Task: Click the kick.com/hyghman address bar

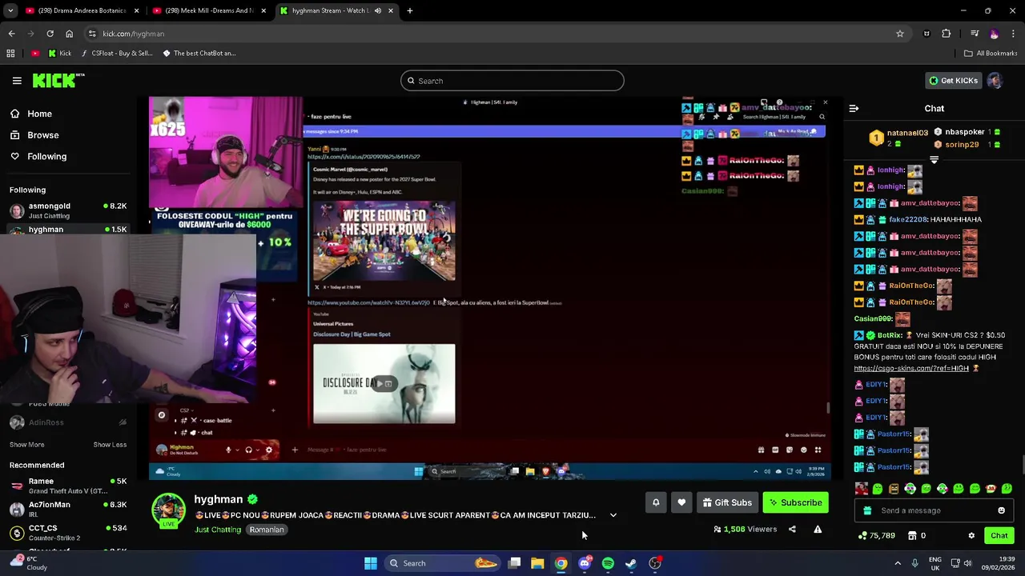Action: point(496,34)
